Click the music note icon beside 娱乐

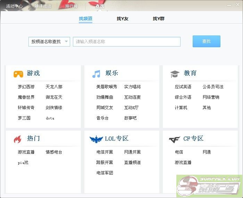pyautogui.click(x=96, y=74)
